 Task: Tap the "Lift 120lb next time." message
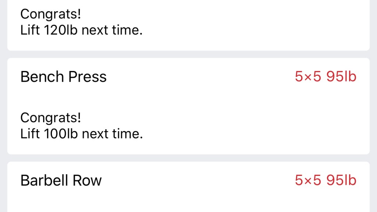pos(81,30)
